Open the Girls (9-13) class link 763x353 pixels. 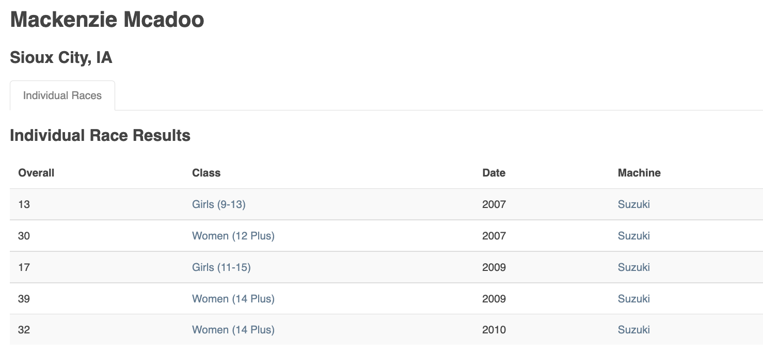[219, 204]
